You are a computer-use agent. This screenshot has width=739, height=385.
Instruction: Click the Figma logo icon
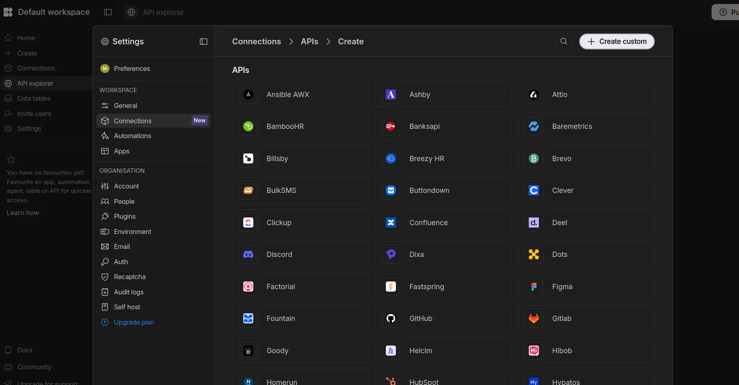534,287
